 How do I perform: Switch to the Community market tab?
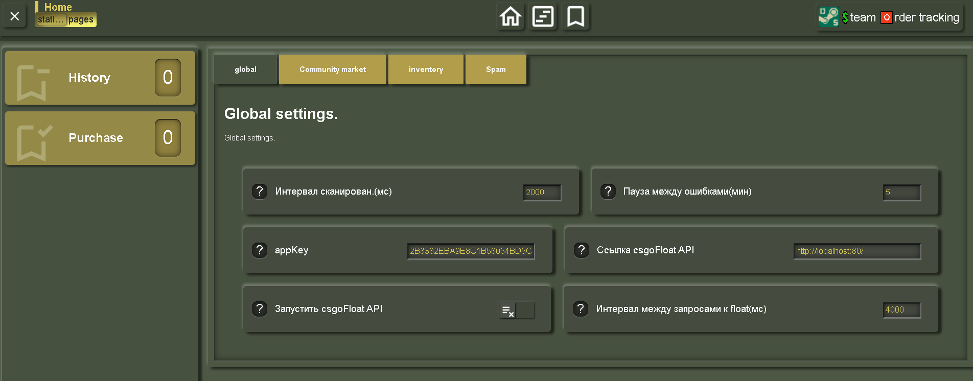(x=333, y=69)
